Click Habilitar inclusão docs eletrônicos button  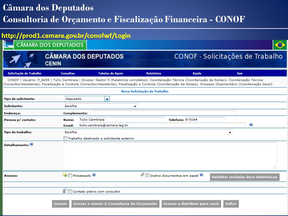tap(244, 177)
